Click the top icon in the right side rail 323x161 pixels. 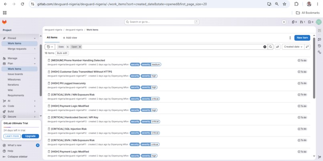(319, 30)
